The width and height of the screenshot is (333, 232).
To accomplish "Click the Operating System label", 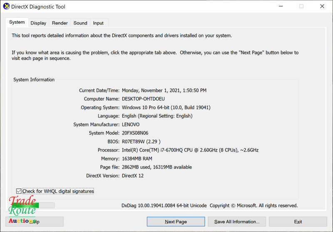I will pos(100,107).
